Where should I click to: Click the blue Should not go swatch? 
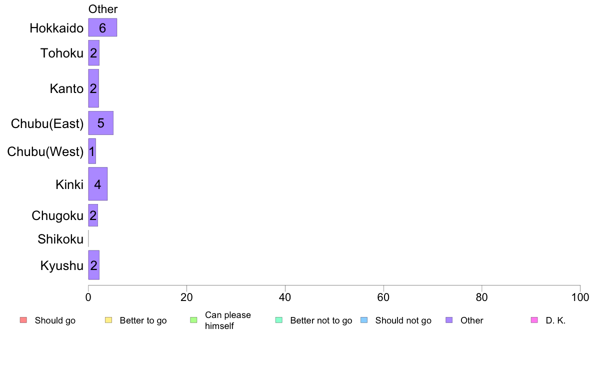coord(364,320)
